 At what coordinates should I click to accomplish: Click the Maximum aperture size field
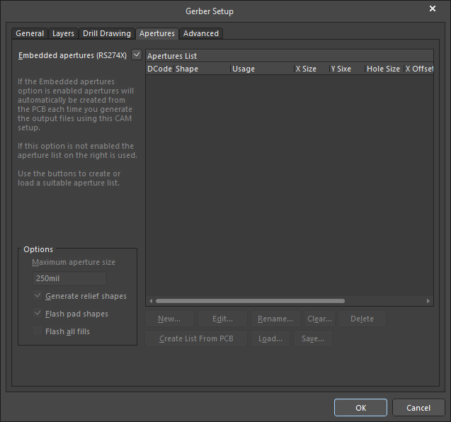[69, 278]
